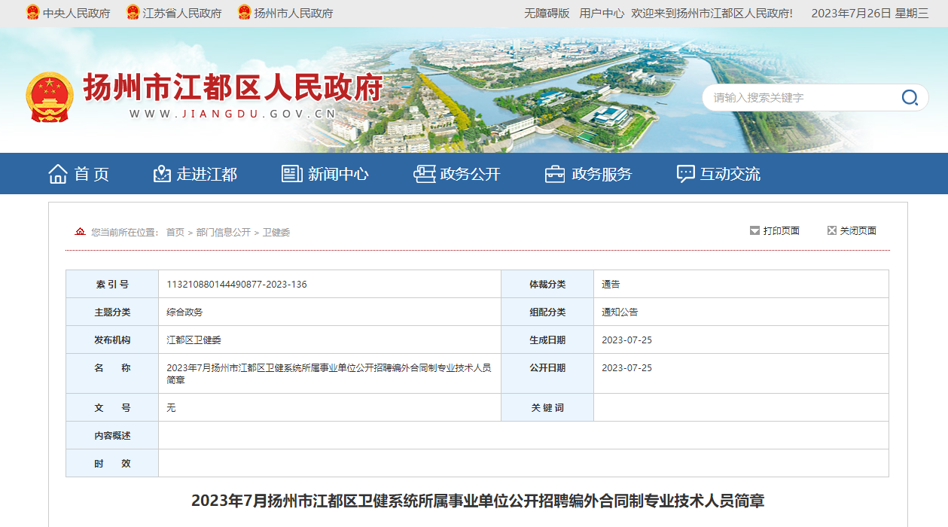Click the briefcase icon for 政务服务
This screenshot has width=948, height=527.
coord(555,174)
